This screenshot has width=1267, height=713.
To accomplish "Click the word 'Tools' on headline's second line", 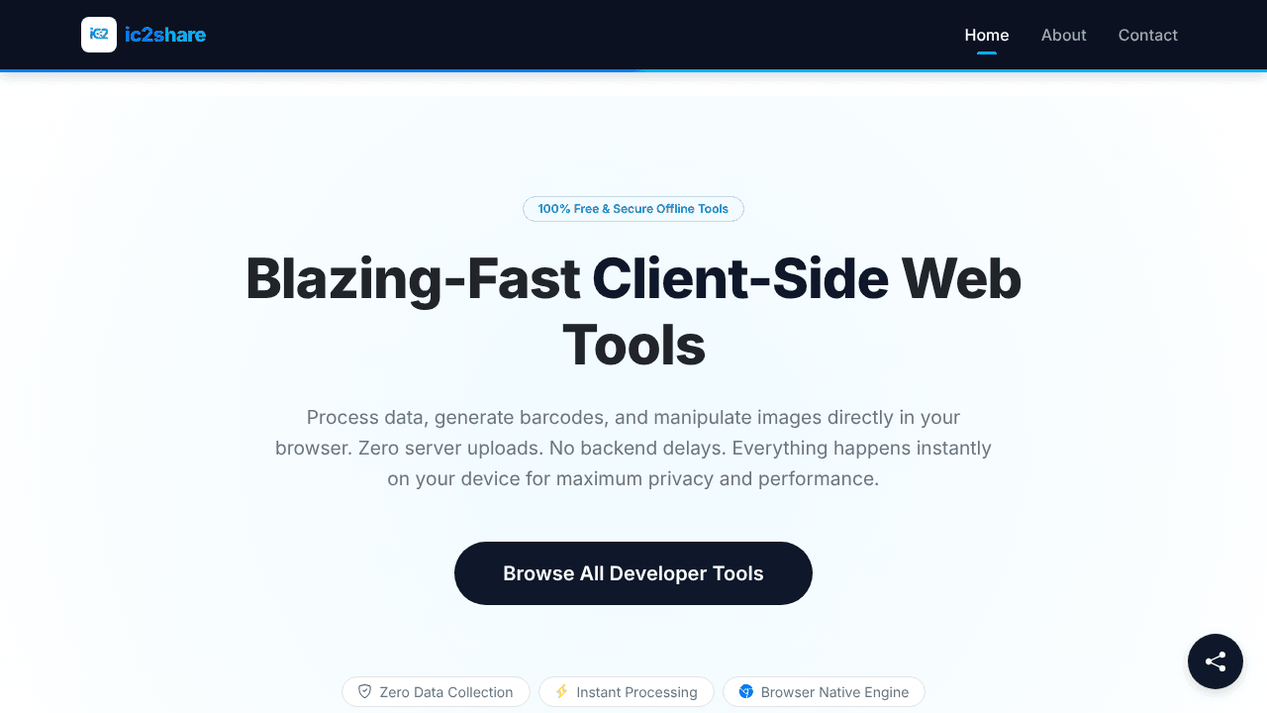I will point(633,346).
